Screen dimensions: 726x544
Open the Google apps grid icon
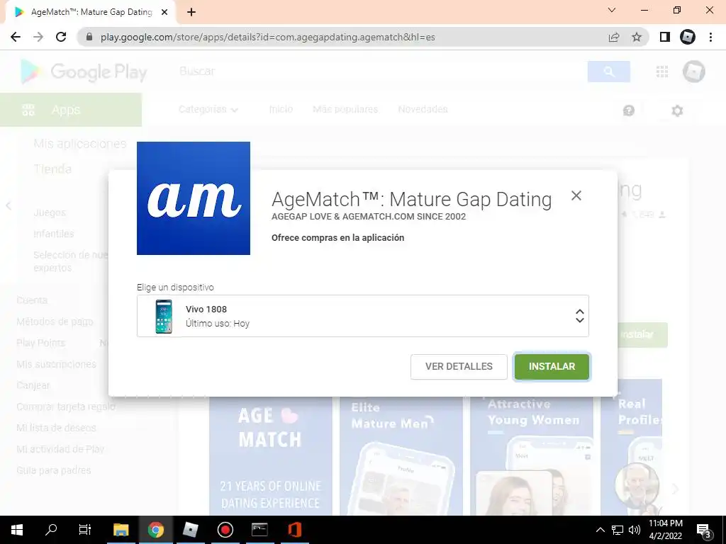pos(662,72)
